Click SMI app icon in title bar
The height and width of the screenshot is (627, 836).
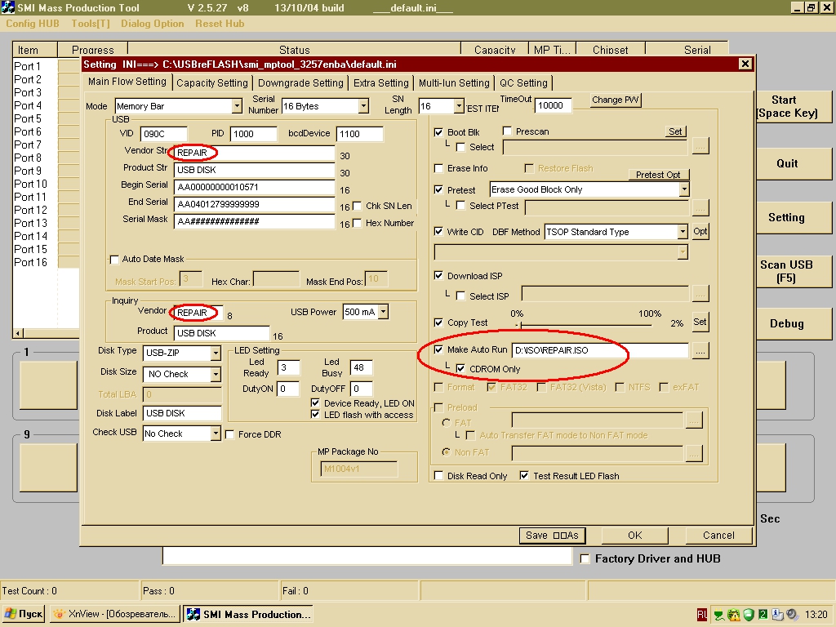tap(8, 7)
